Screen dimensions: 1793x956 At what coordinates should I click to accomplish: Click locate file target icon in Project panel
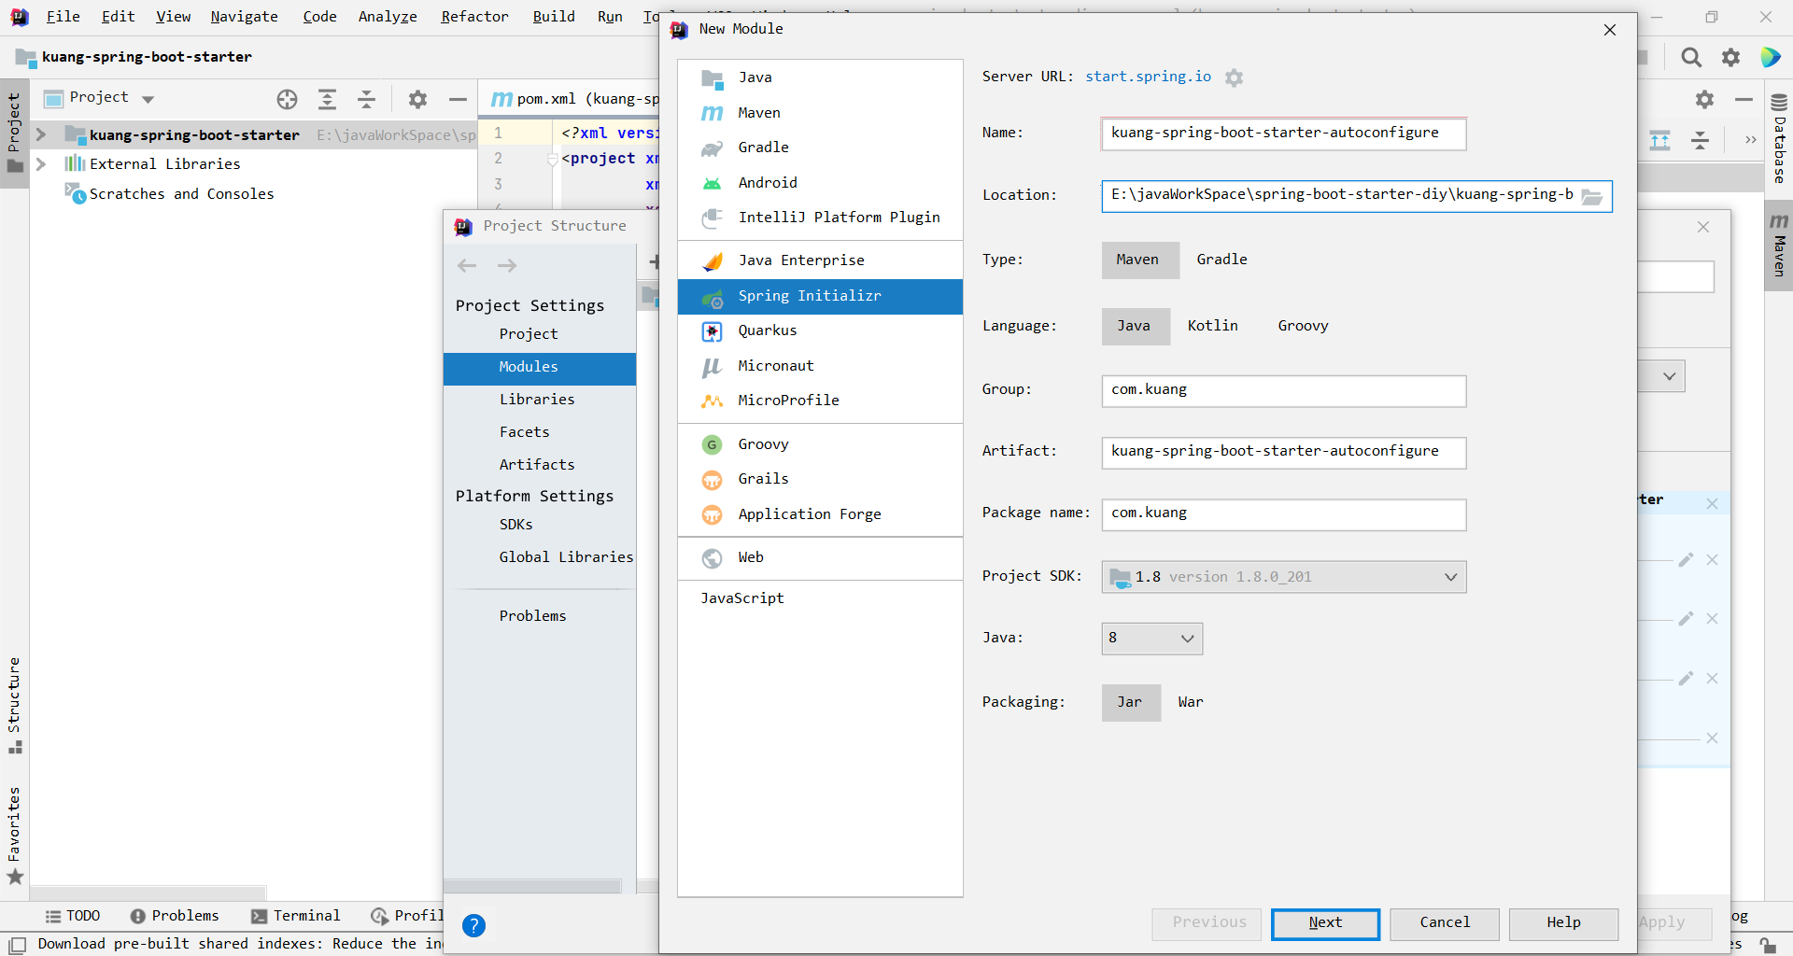(x=287, y=99)
